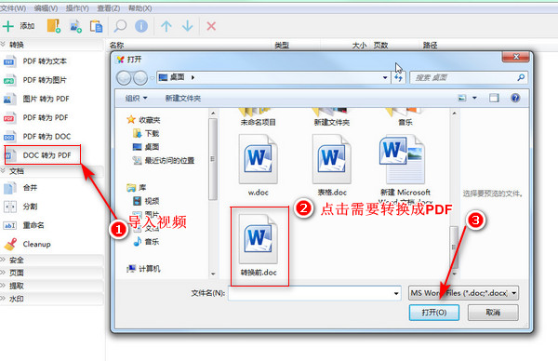Screen dimensions: 558x361
Task: Select the 表格.doc file
Action: 332,166
